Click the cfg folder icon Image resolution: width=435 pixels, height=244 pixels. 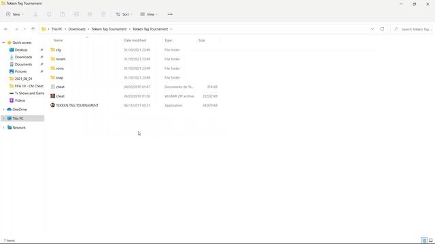(53, 49)
